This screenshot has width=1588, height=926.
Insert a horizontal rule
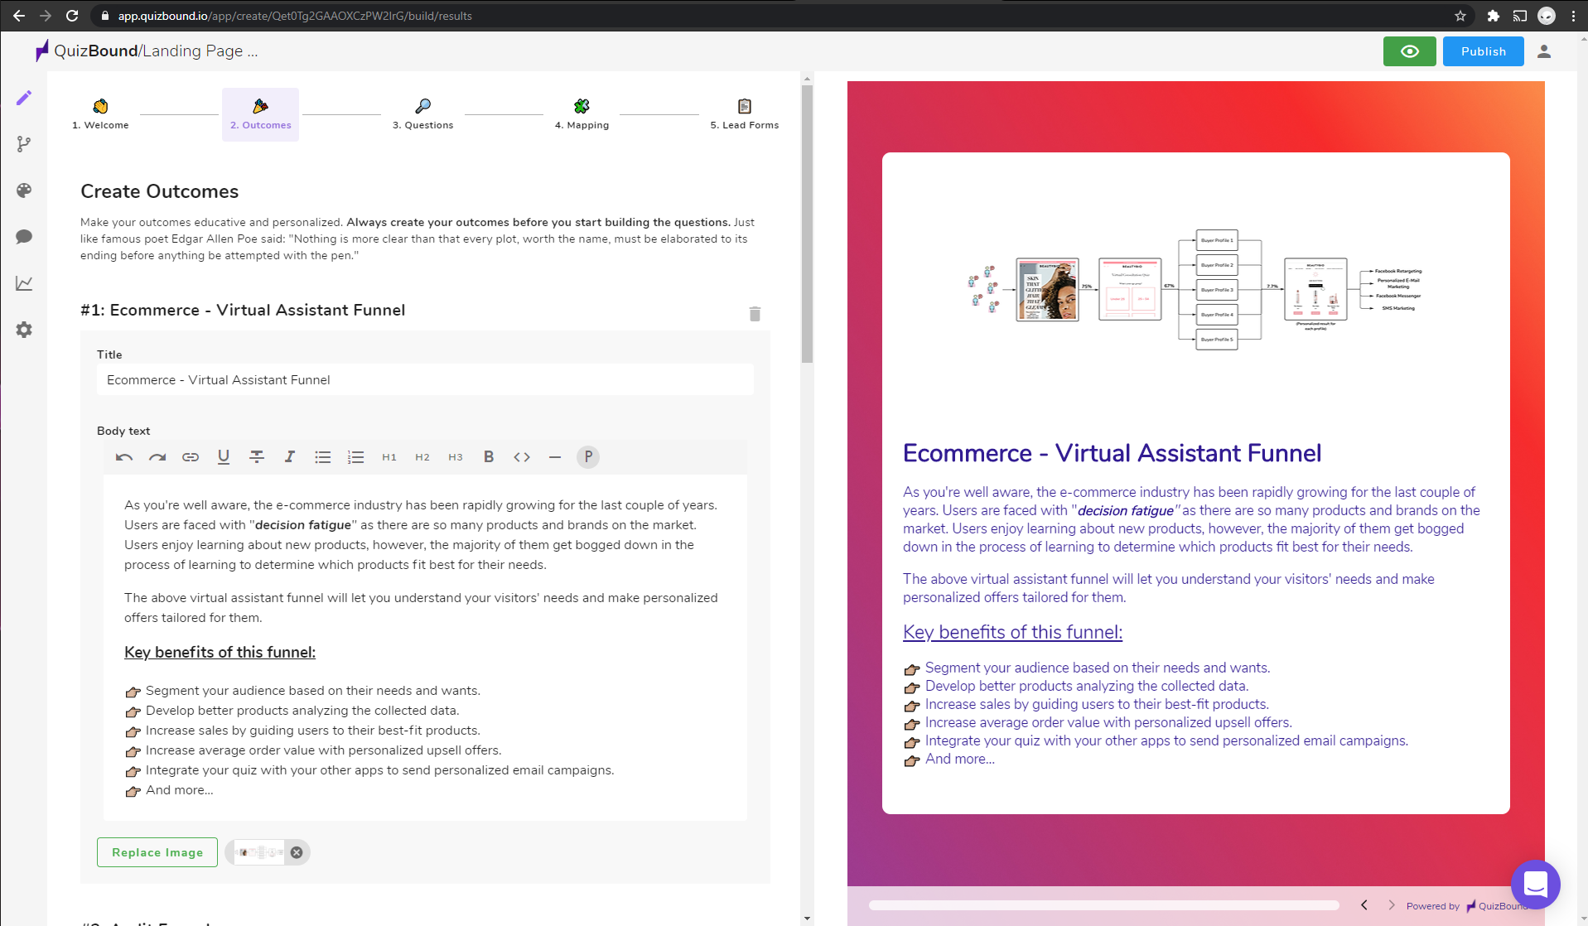[555, 457]
